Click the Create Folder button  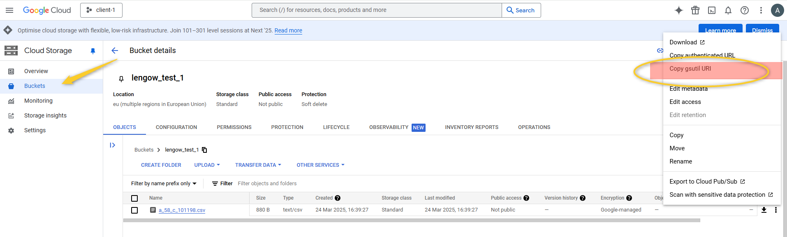pos(161,165)
